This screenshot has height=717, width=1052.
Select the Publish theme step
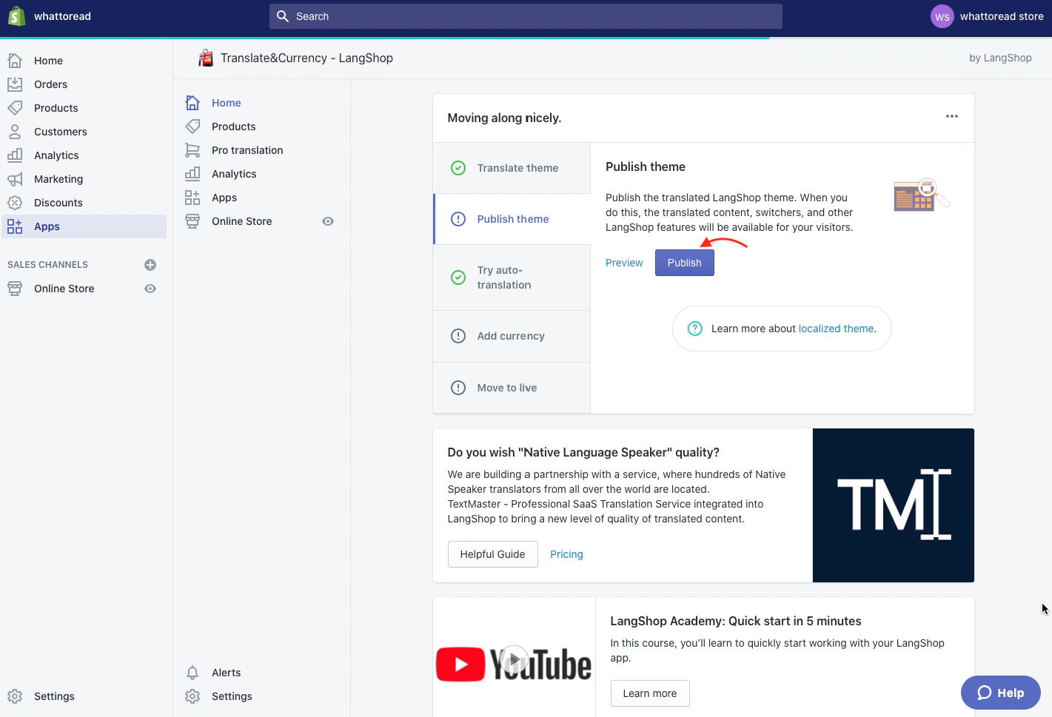click(x=512, y=219)
